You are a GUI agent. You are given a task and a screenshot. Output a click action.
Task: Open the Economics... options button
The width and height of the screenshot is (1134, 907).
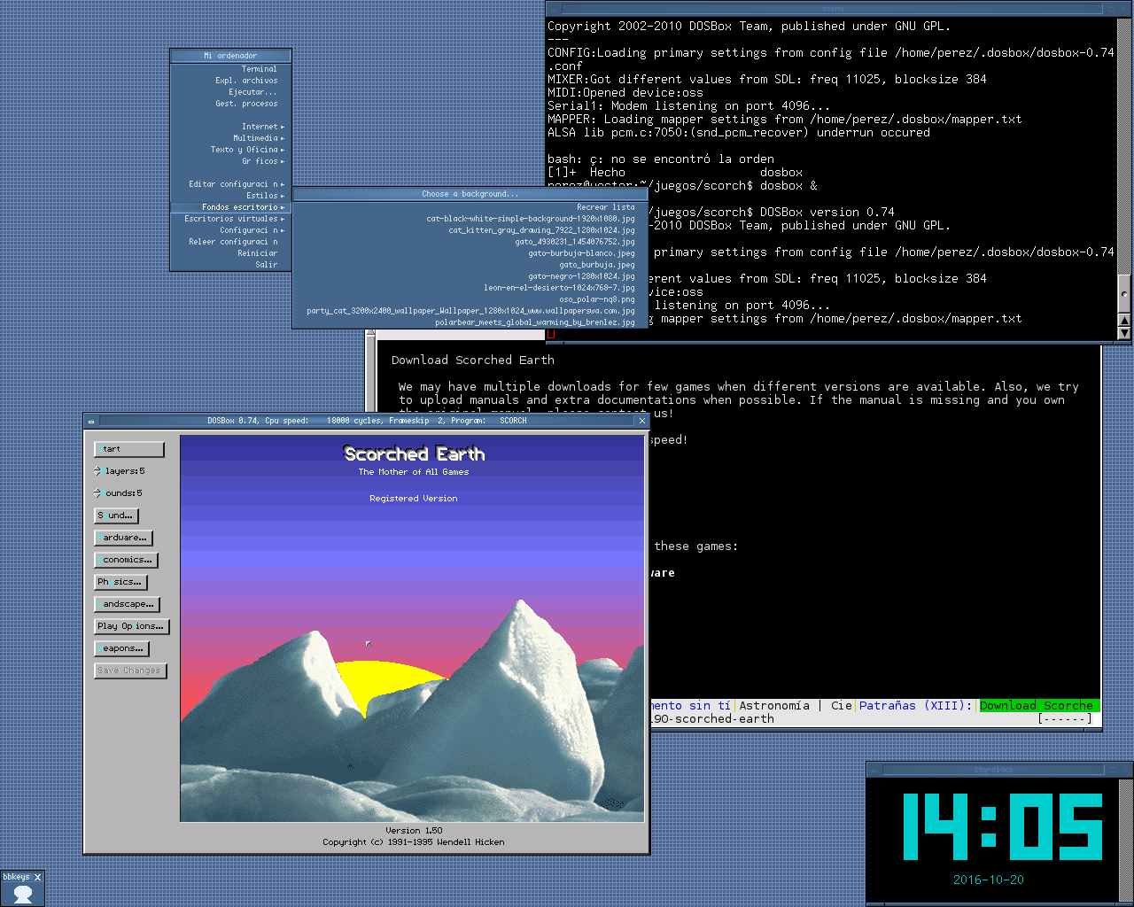[x=127, y=560]
